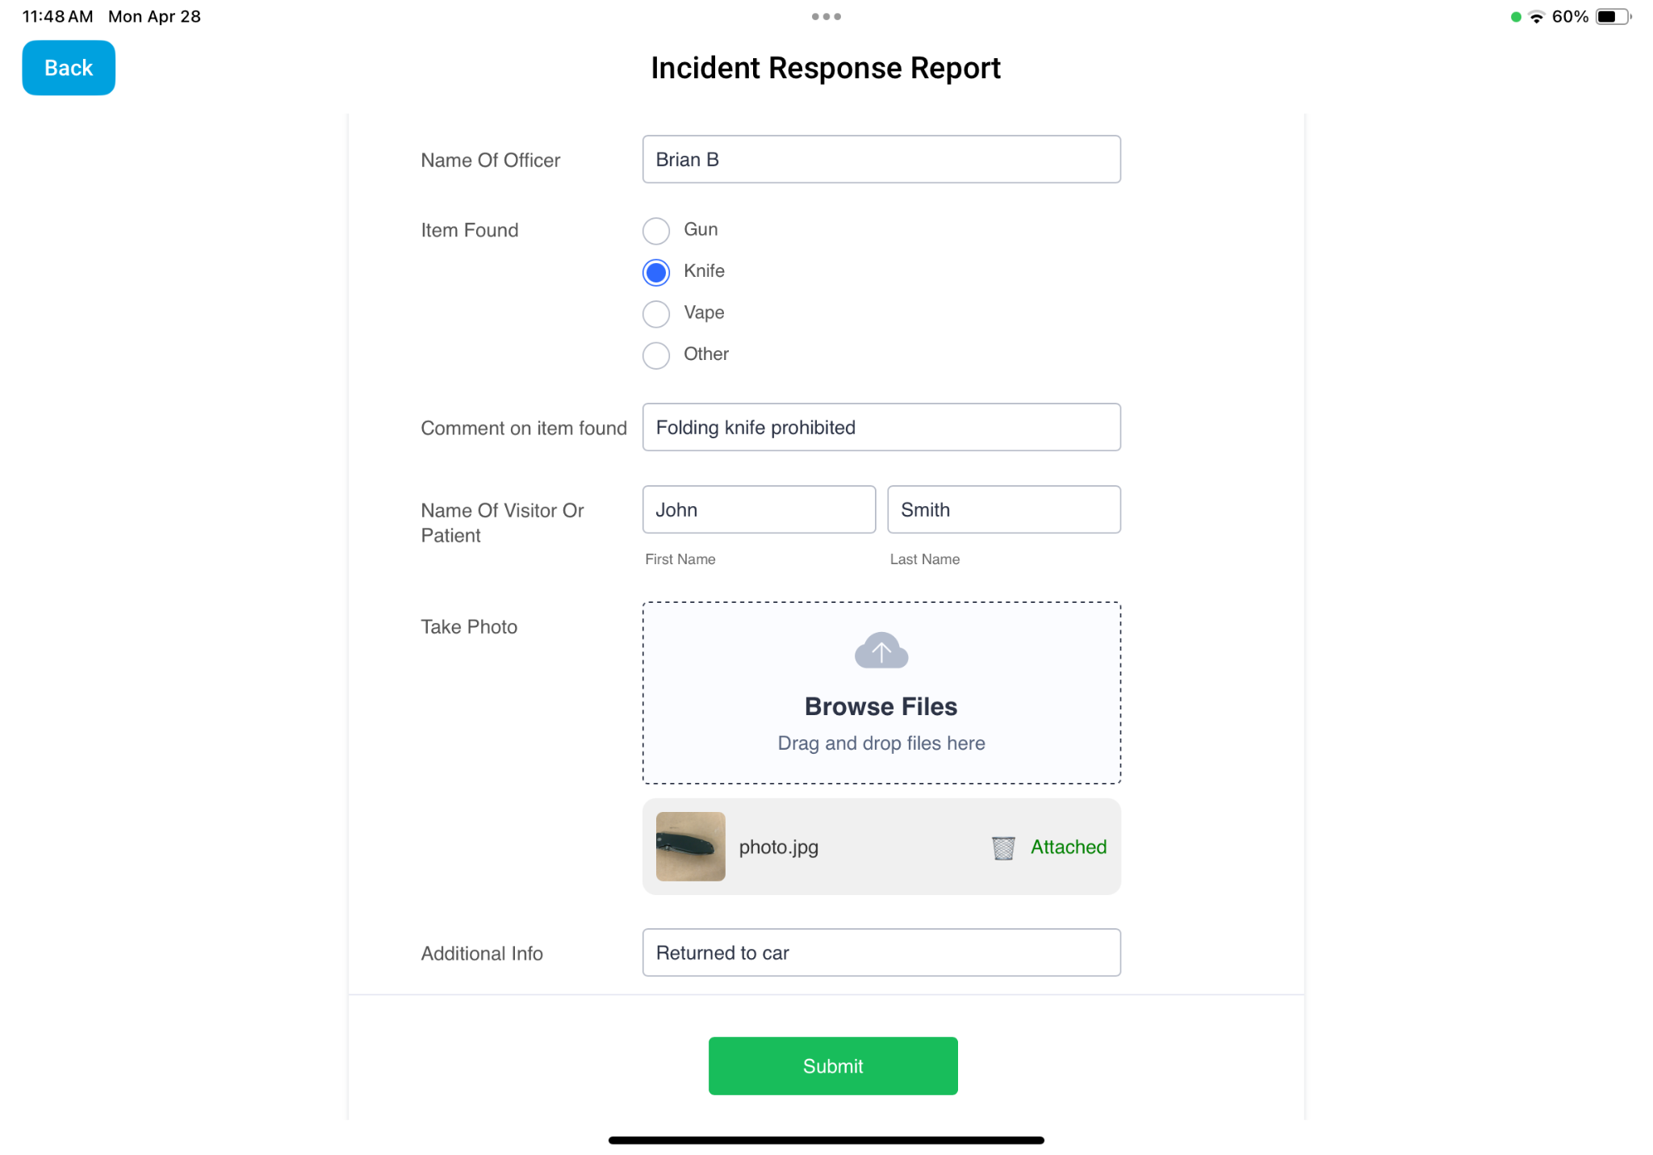1653x1155 pixels.
Task: Open the photo.jpg knife thumbnail
Action: click(x=690, y=846)
